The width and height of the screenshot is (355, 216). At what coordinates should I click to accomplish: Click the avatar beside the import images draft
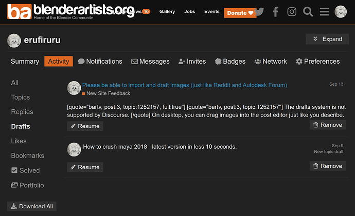(74, 88)
